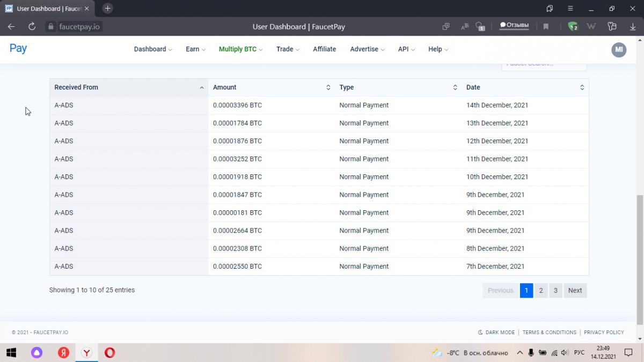
Task: Click the microphone tray icon
Action: [531, 353]
